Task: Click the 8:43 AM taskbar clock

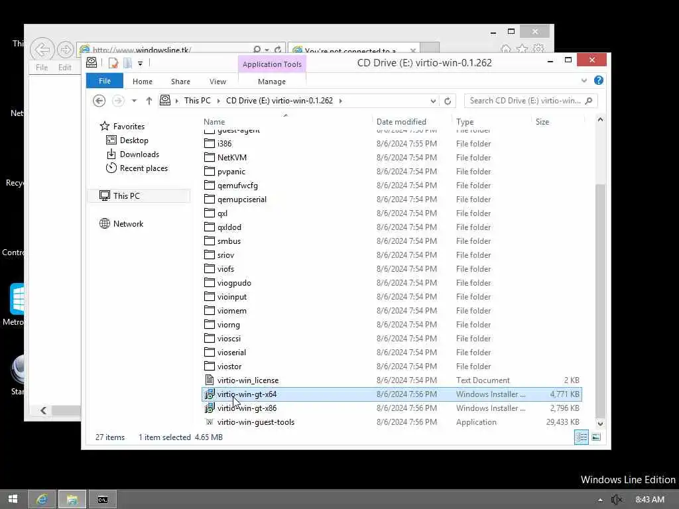Action: [650, 500]
